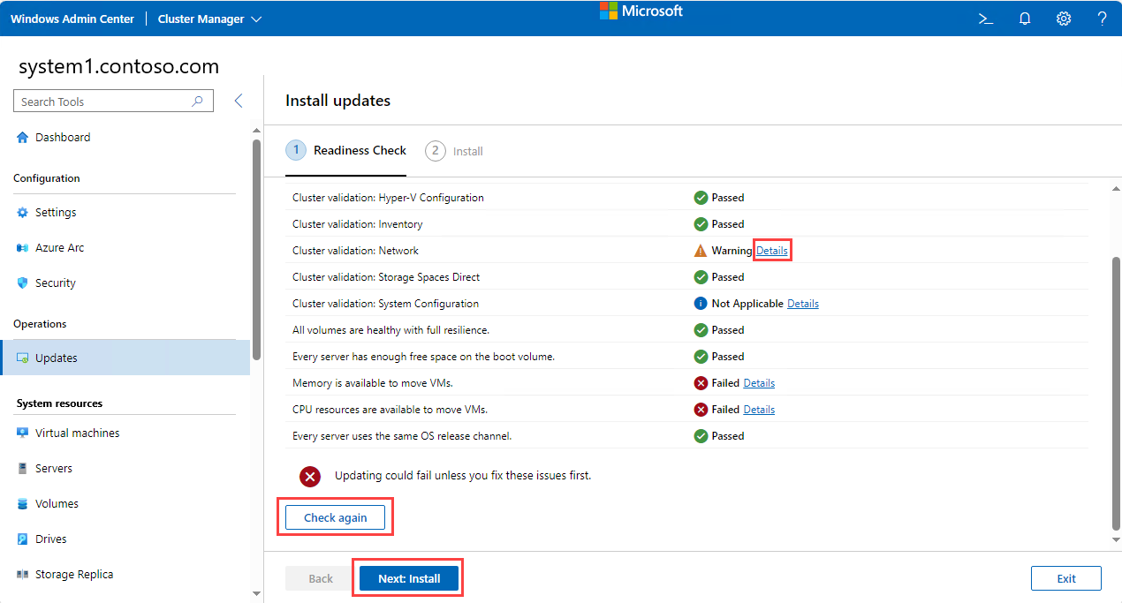Go to Virtual machines tool
Viewport: 1122px width, 603px height.
(77, 433)
